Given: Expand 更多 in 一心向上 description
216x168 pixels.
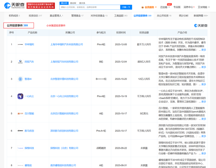Looking at the screenshot, I should (x=204, y=102).
